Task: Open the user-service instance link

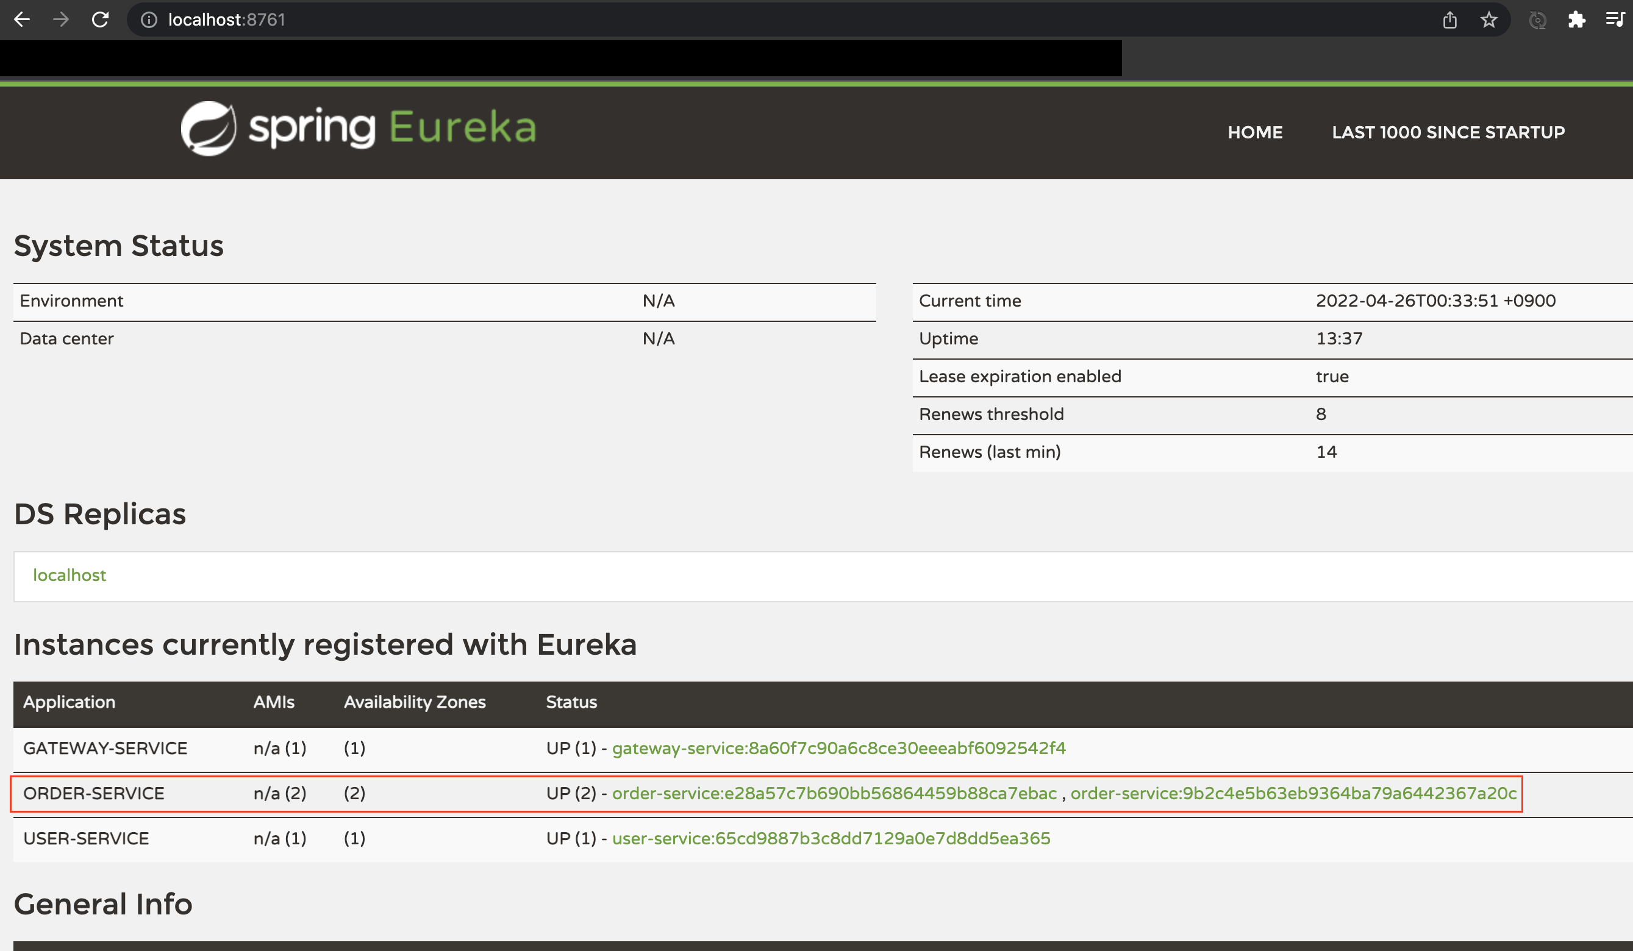Action: (x=831, y=839)
